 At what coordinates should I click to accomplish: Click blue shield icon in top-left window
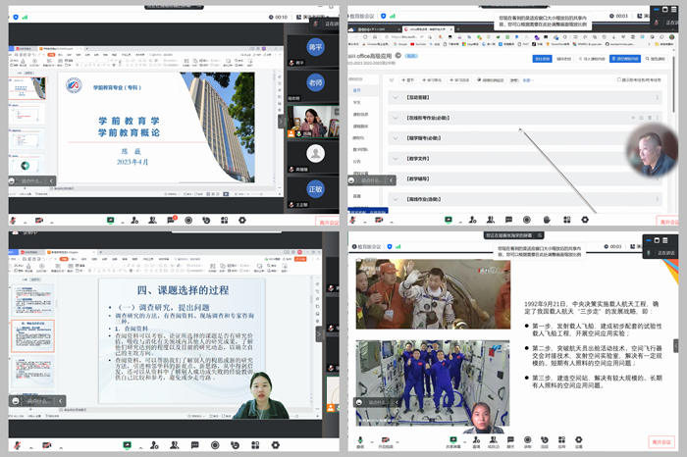pyautogui.click(x=16, y=17)
